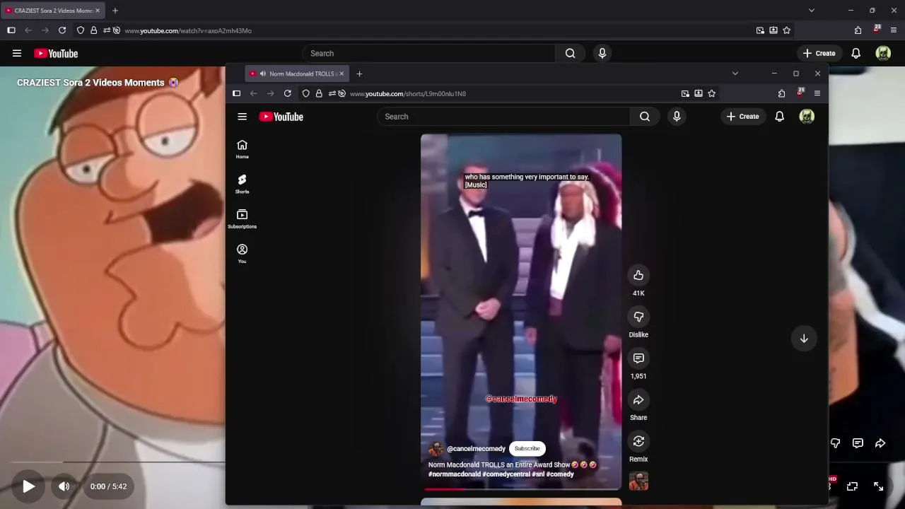Expand list all tabs chevron in background window
This screenshot has height=509, width=905.
812,11
